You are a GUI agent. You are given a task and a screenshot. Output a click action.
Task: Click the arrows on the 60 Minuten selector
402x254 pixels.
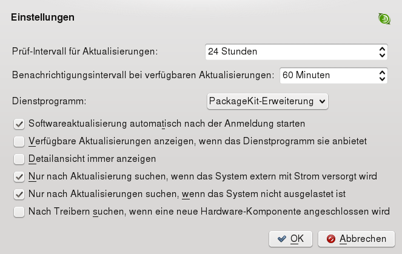382,75
